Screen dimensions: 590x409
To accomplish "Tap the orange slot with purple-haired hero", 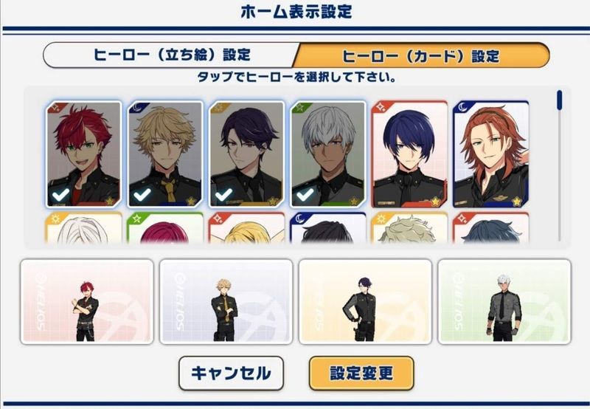I will coord(365,301).
